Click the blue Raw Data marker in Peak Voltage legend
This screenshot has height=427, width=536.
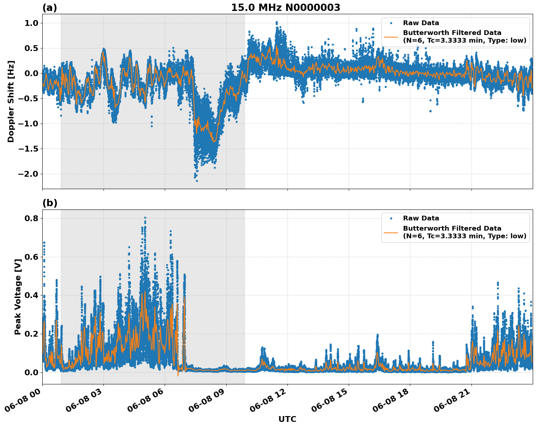(391, 218)
